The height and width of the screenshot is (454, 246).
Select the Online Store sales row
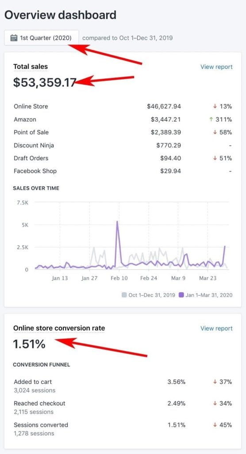(x=123, y=106)
